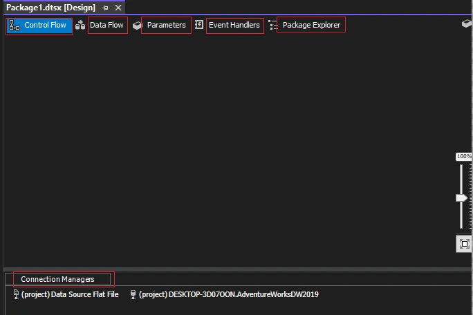Pin the Package1.dtsx document tab
Viewport: 473px width, 315px height.
click(105, 8)
